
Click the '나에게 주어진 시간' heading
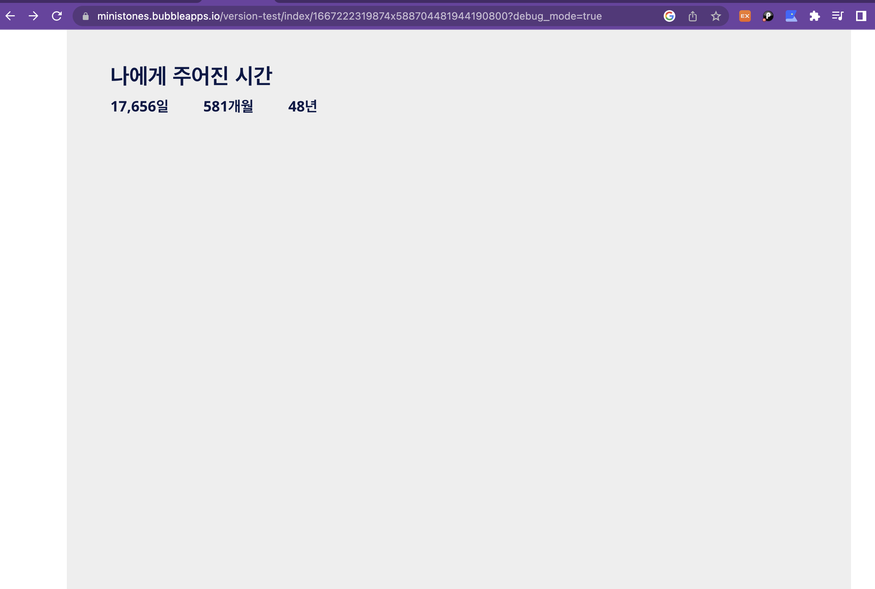191,76
